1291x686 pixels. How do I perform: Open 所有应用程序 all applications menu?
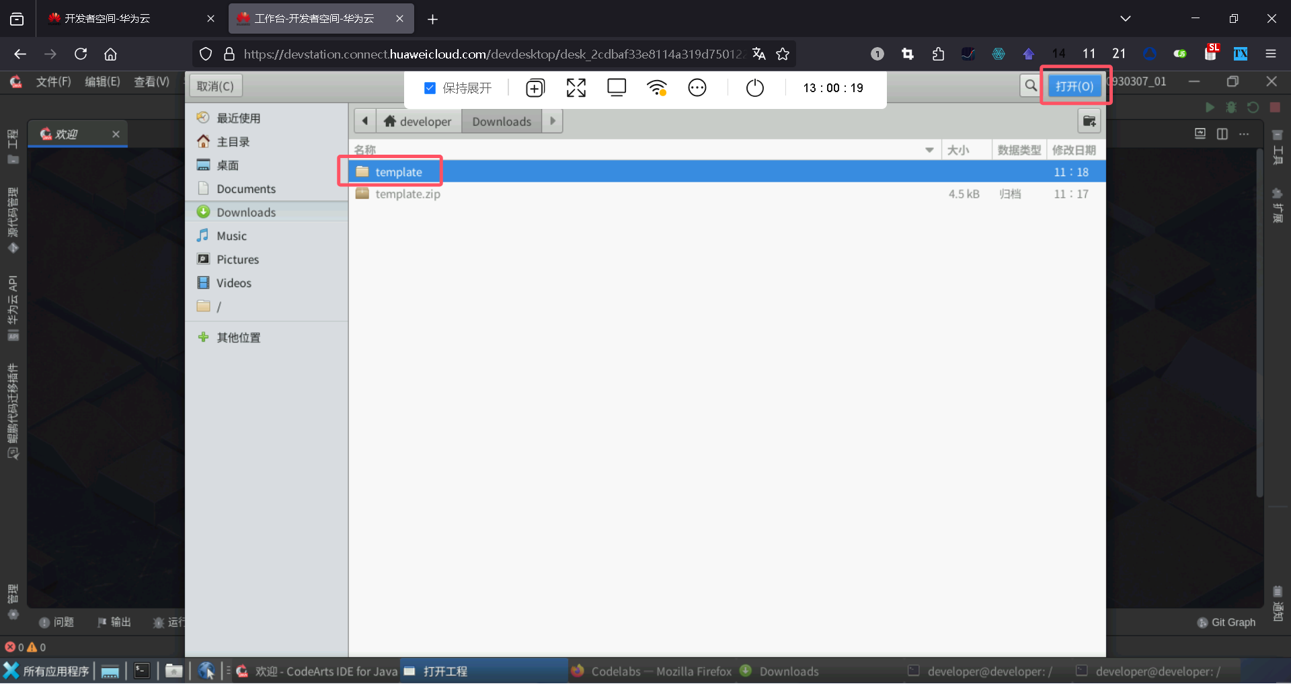pos(46,671)
